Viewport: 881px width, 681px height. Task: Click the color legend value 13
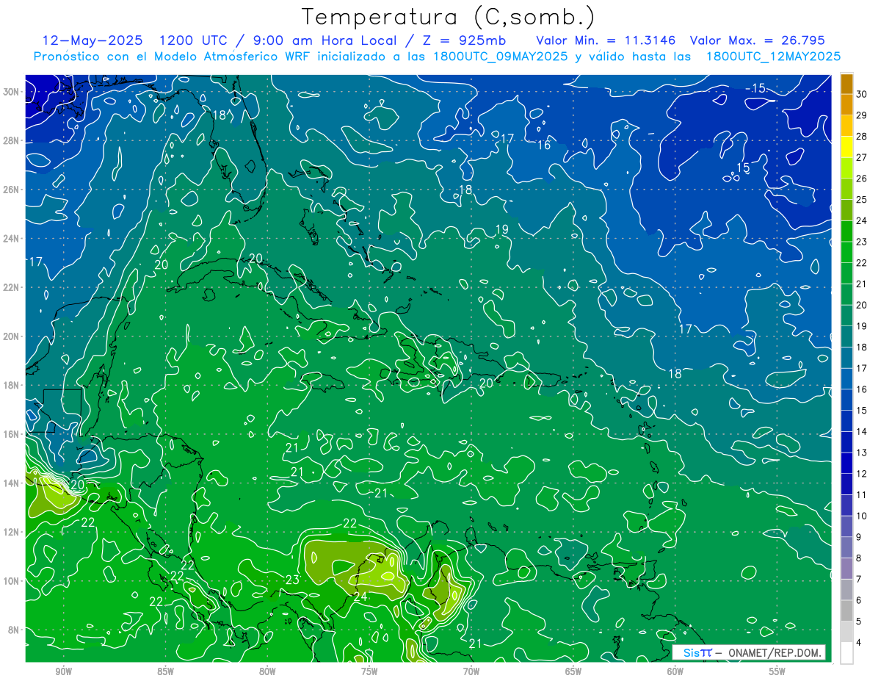coord(861,453)
